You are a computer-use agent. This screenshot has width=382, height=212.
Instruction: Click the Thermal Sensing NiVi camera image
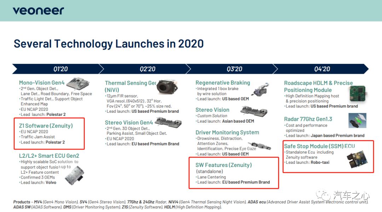167,87
